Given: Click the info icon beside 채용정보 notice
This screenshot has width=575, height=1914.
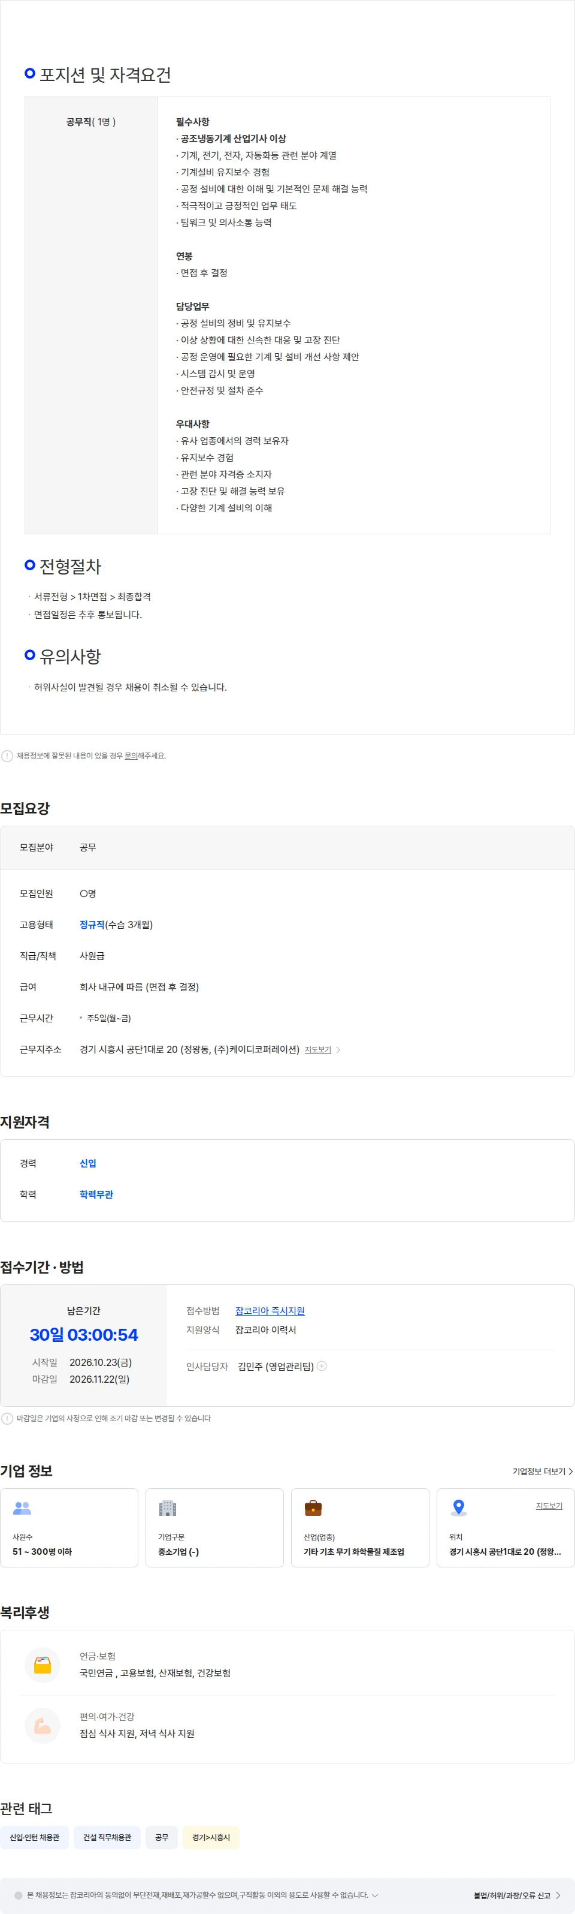Looking at the screenshot, I should [7, 756].
